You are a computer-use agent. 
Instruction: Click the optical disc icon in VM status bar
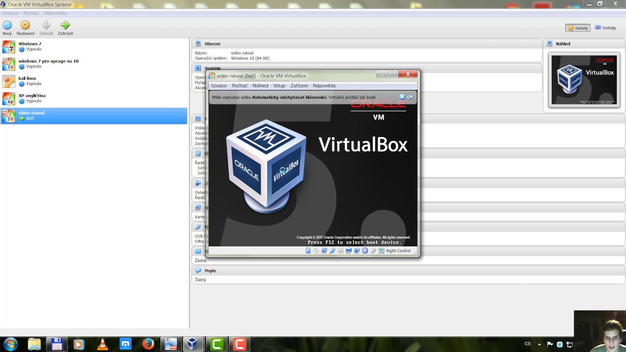pyautogui.click(x=316, y=251)
